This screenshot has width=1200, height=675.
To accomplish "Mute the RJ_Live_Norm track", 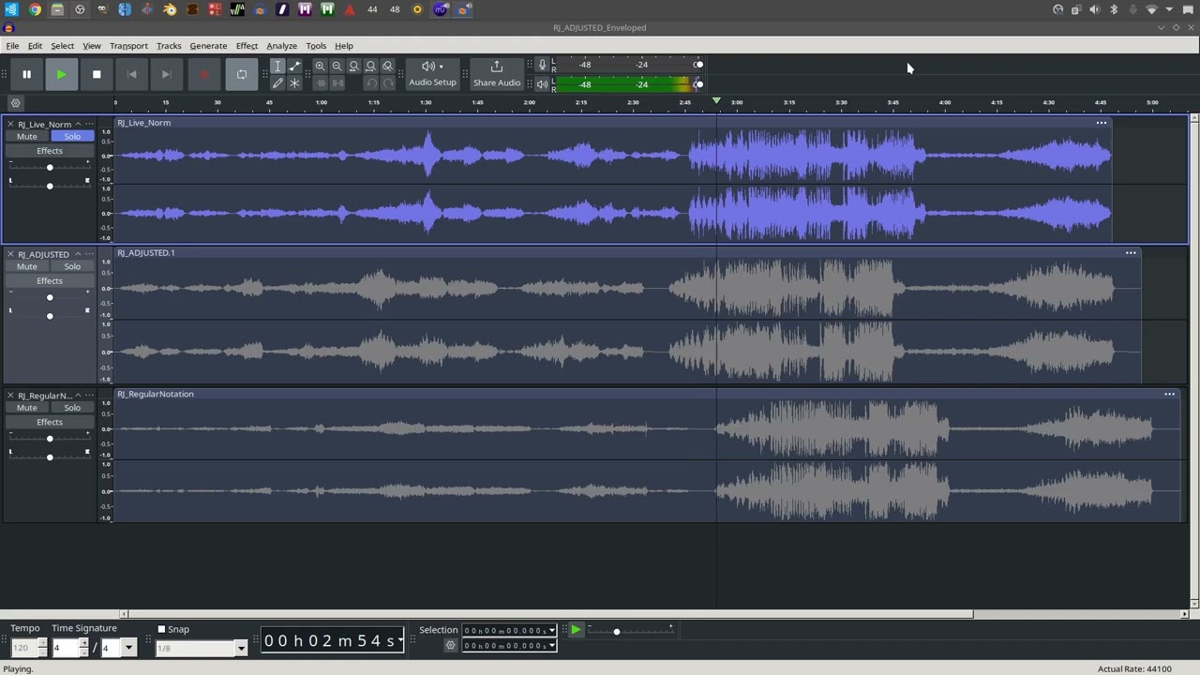I will [x=27, y=137].
